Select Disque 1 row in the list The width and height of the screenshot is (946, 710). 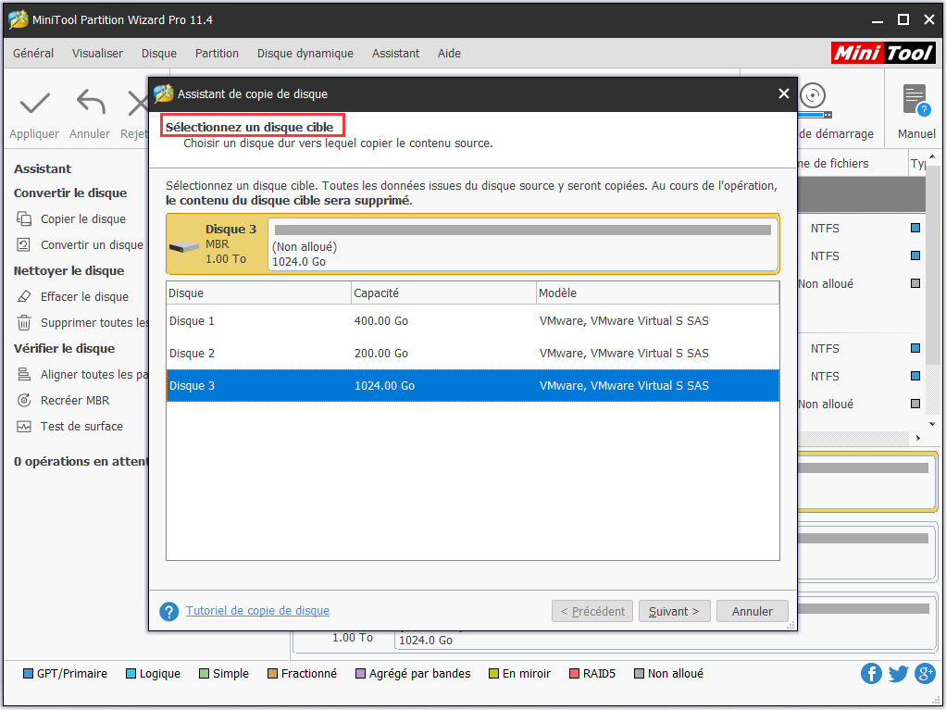(472, 321)
